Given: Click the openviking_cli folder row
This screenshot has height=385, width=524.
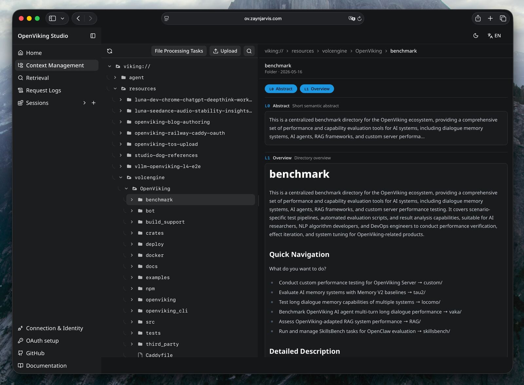Looking at the screenshot, I should coord(191,311).
